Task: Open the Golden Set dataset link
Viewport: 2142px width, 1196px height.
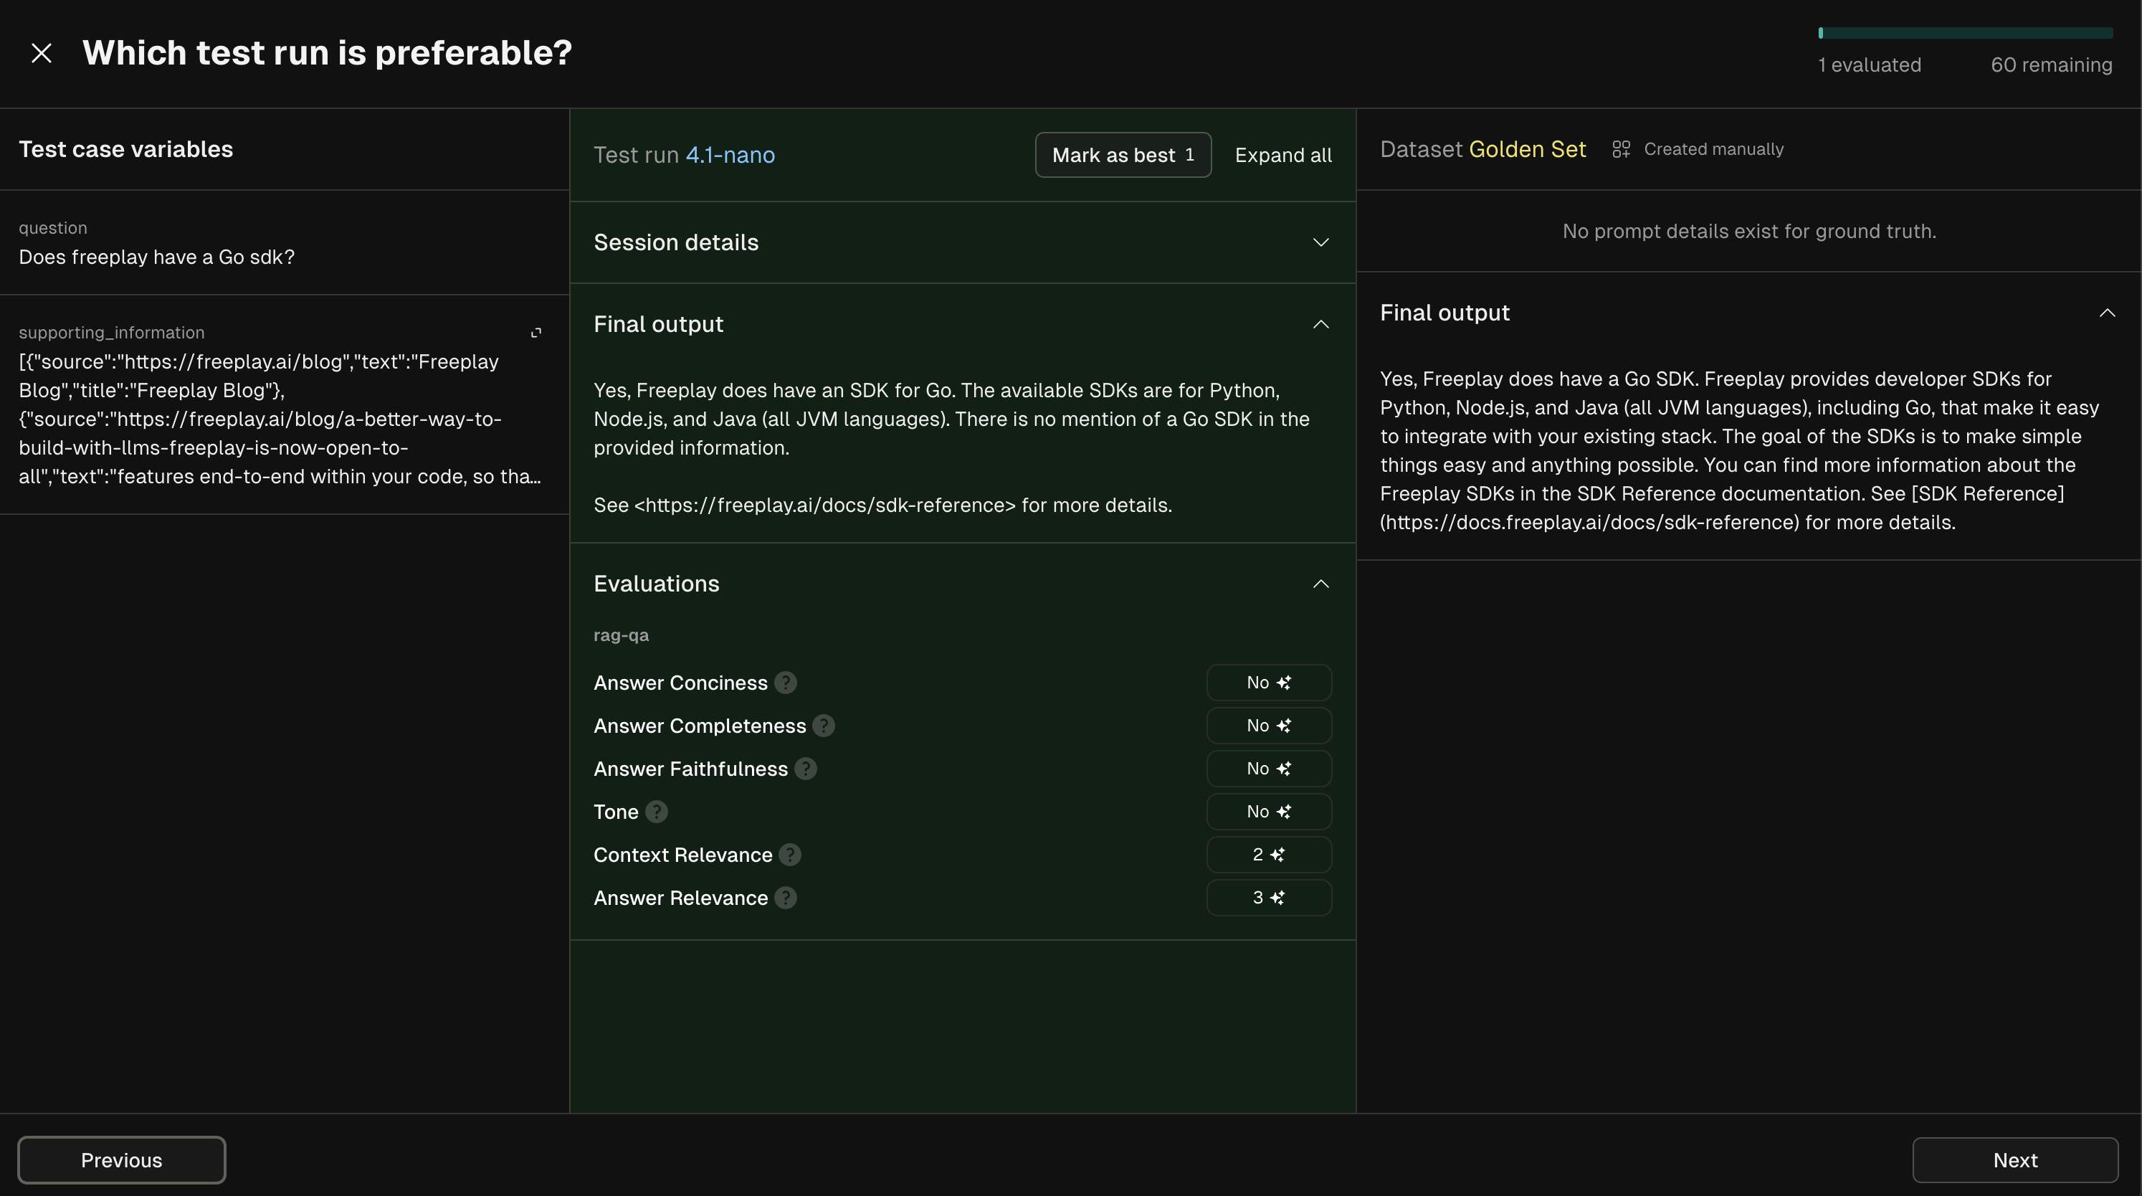Action: tap(1527, 150)
